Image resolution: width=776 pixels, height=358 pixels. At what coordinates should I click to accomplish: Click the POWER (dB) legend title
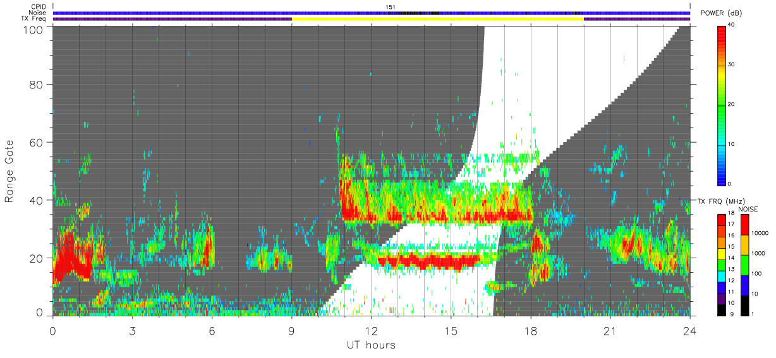click(721, 15)
